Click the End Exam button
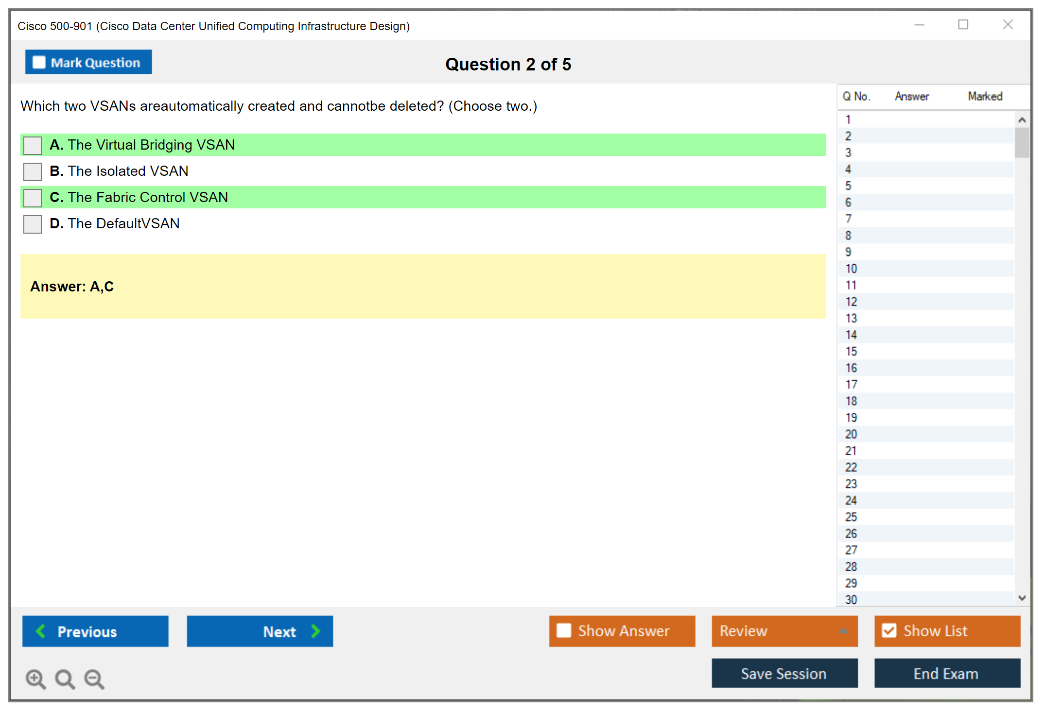The height and width of the screenshot is (714, 1045). (x=946, y=673)
